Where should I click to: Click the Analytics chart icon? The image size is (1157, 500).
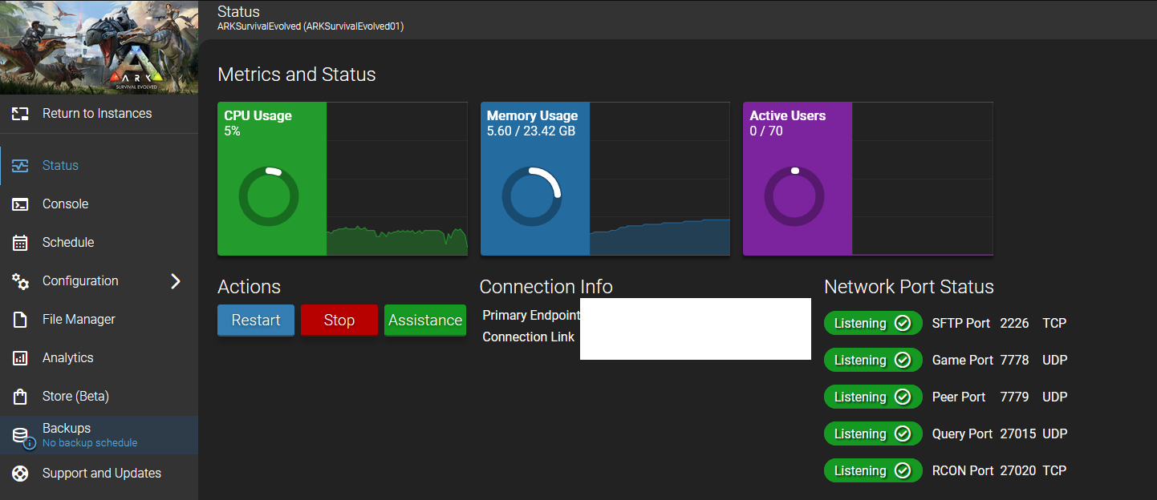tap(20, 358)
